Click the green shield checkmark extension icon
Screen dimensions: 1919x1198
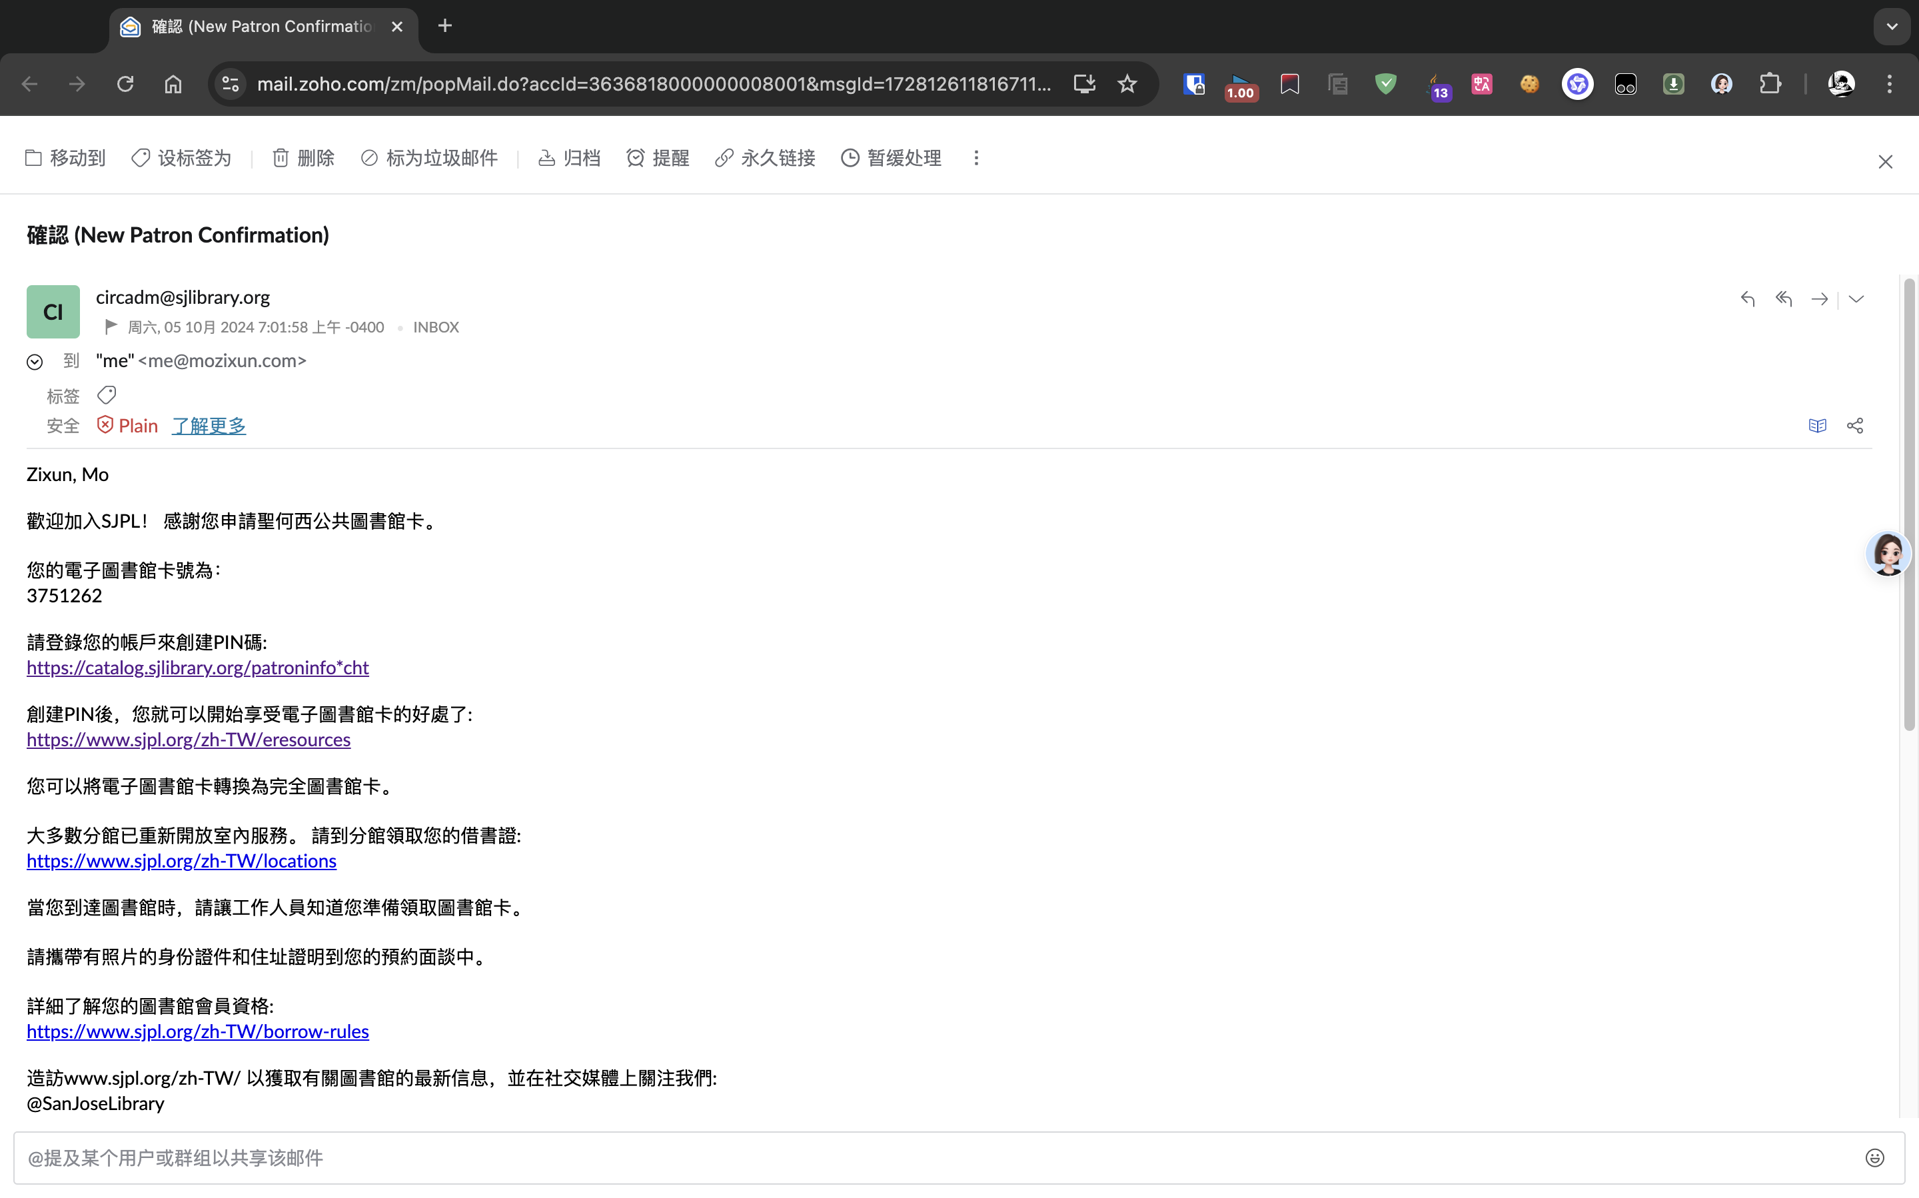tap(1385, 84)
